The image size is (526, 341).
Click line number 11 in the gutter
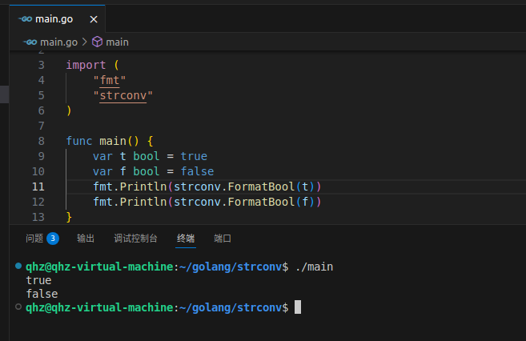[x=38, y=187]
